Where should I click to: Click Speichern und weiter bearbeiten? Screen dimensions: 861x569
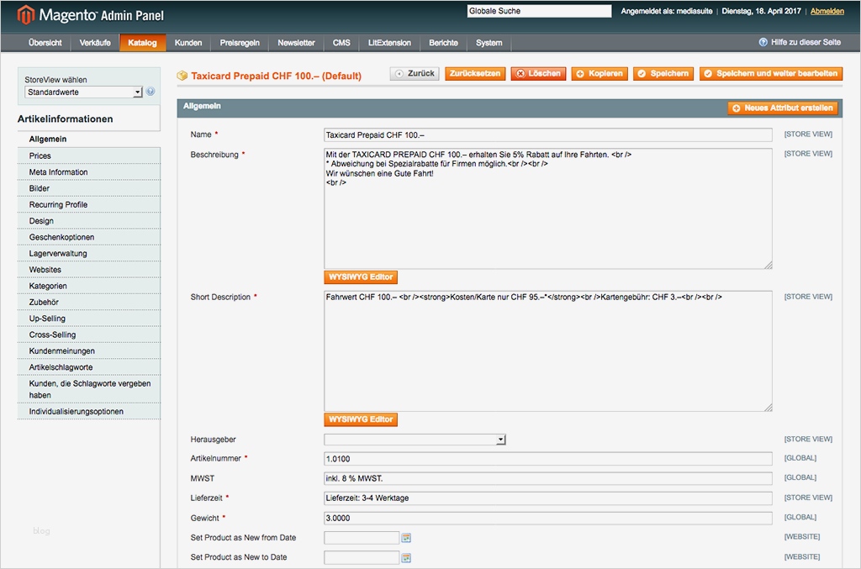point(771,73)
